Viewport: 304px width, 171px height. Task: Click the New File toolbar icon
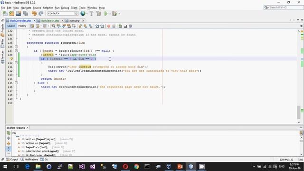click(5, 13)
